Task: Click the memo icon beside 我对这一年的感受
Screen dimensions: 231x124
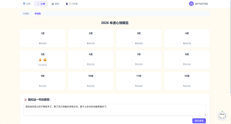Action: [x=25, y=100]
